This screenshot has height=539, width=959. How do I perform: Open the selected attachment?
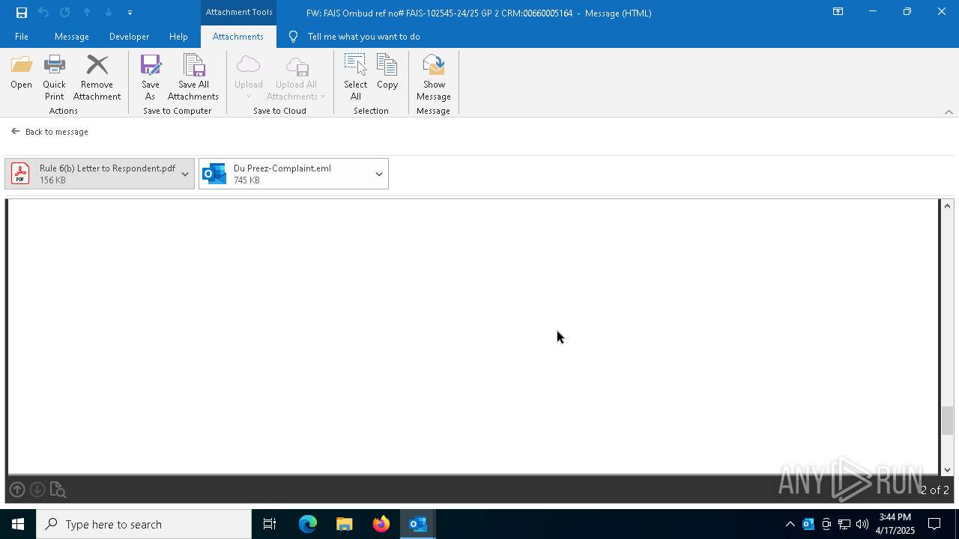[21, 73]
